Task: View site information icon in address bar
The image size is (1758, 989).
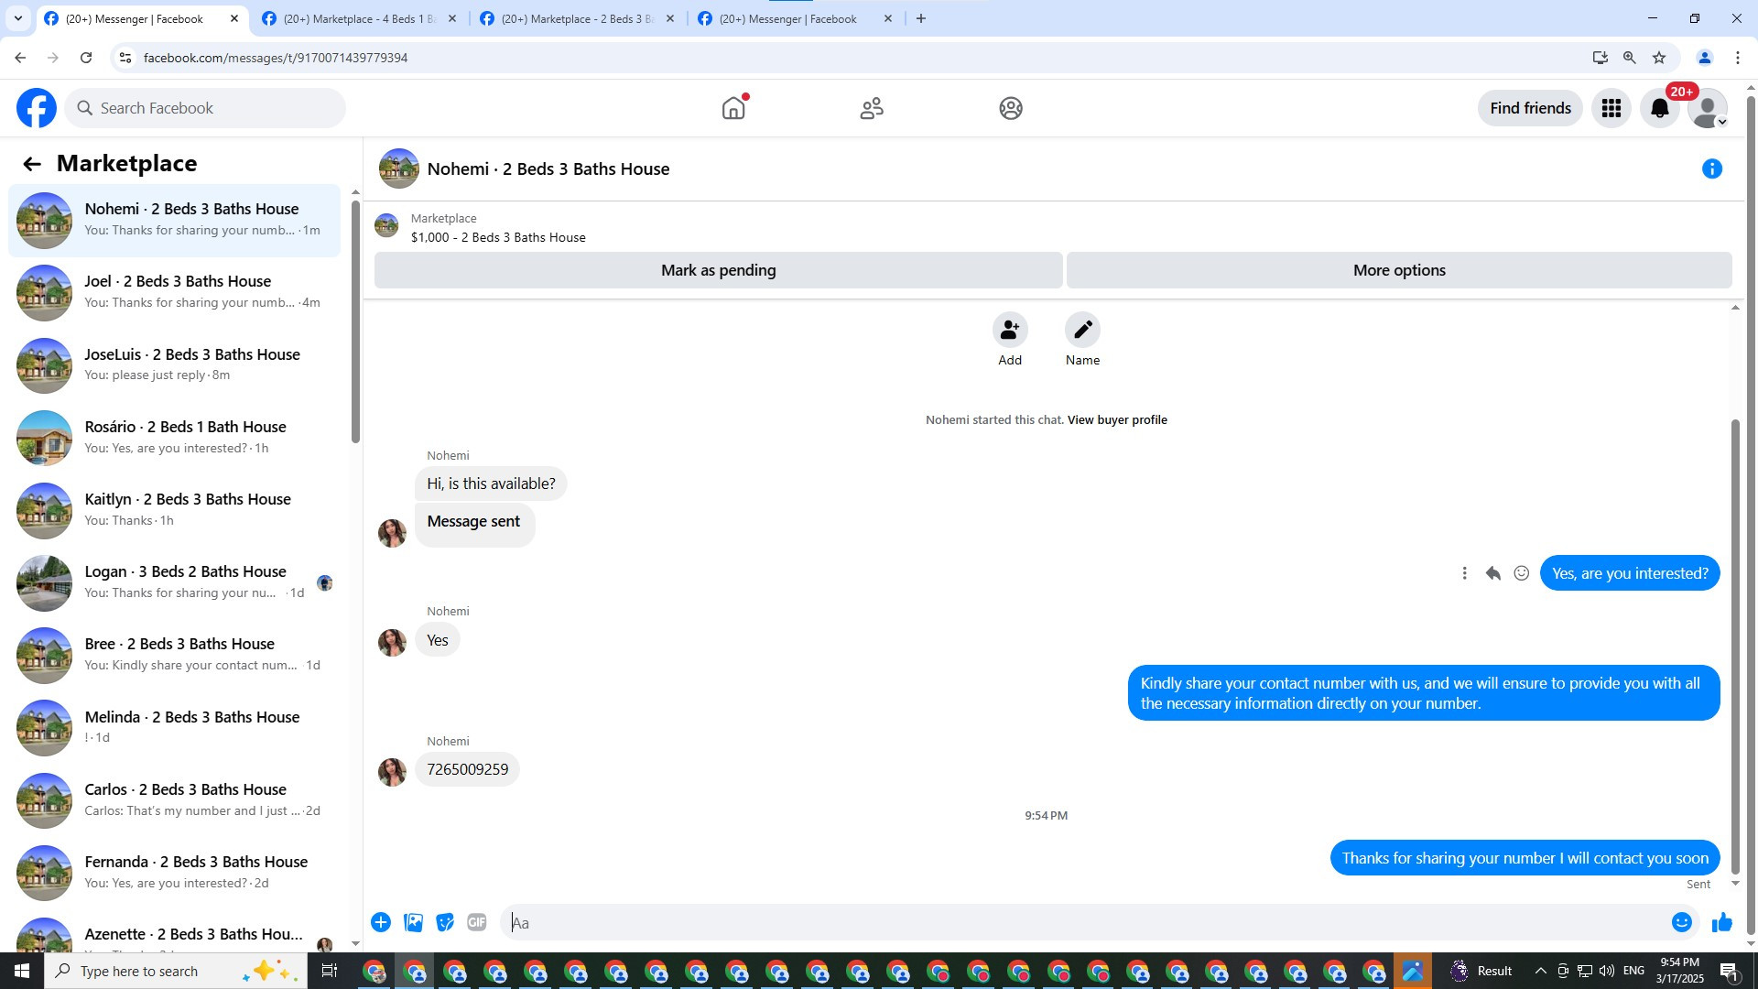Action: [125, 58]
